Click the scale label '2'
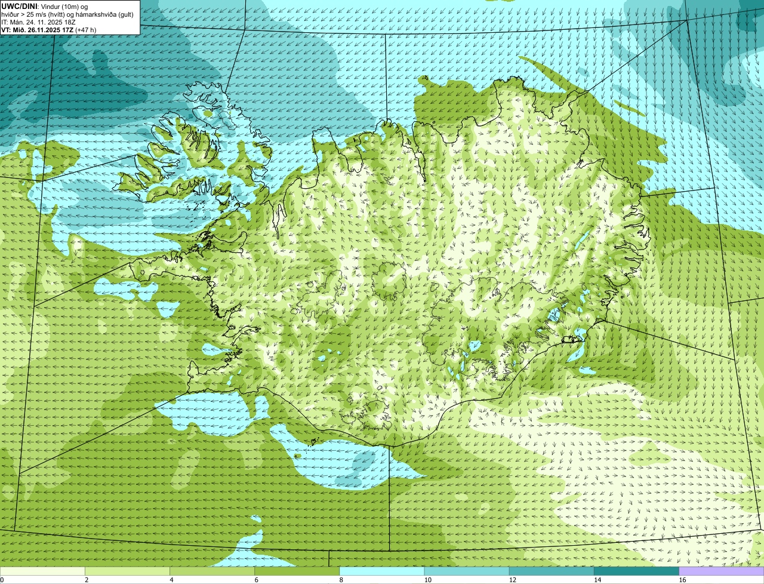 tap(87, 580)
